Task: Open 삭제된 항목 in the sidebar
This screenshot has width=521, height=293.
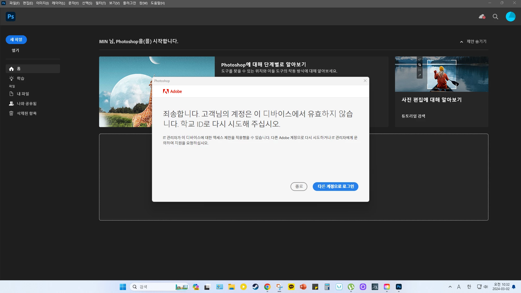Action: point(33,114)
